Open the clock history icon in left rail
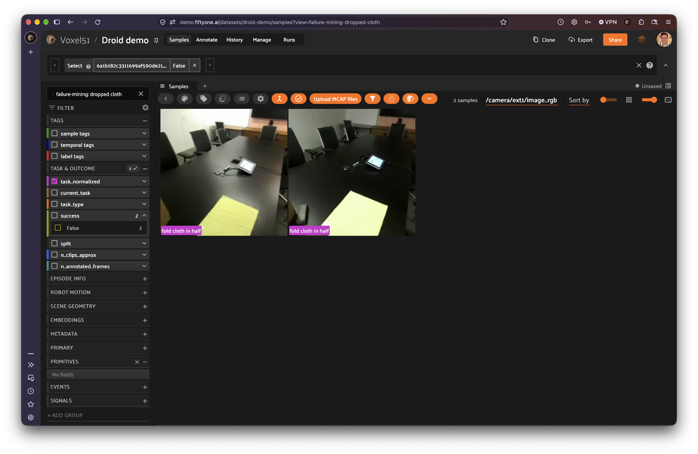This screenshot has width=698, height=454. point(31,391)
